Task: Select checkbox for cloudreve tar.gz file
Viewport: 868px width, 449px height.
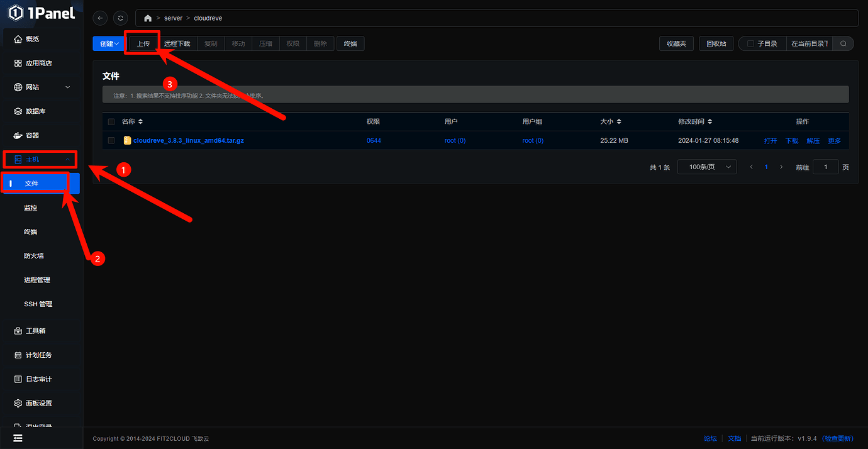Action: tap(111, 141)
